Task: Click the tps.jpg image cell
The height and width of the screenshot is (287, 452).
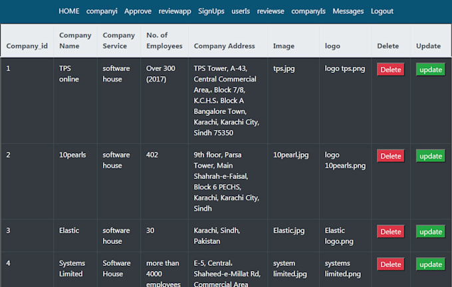Action: 284,68
